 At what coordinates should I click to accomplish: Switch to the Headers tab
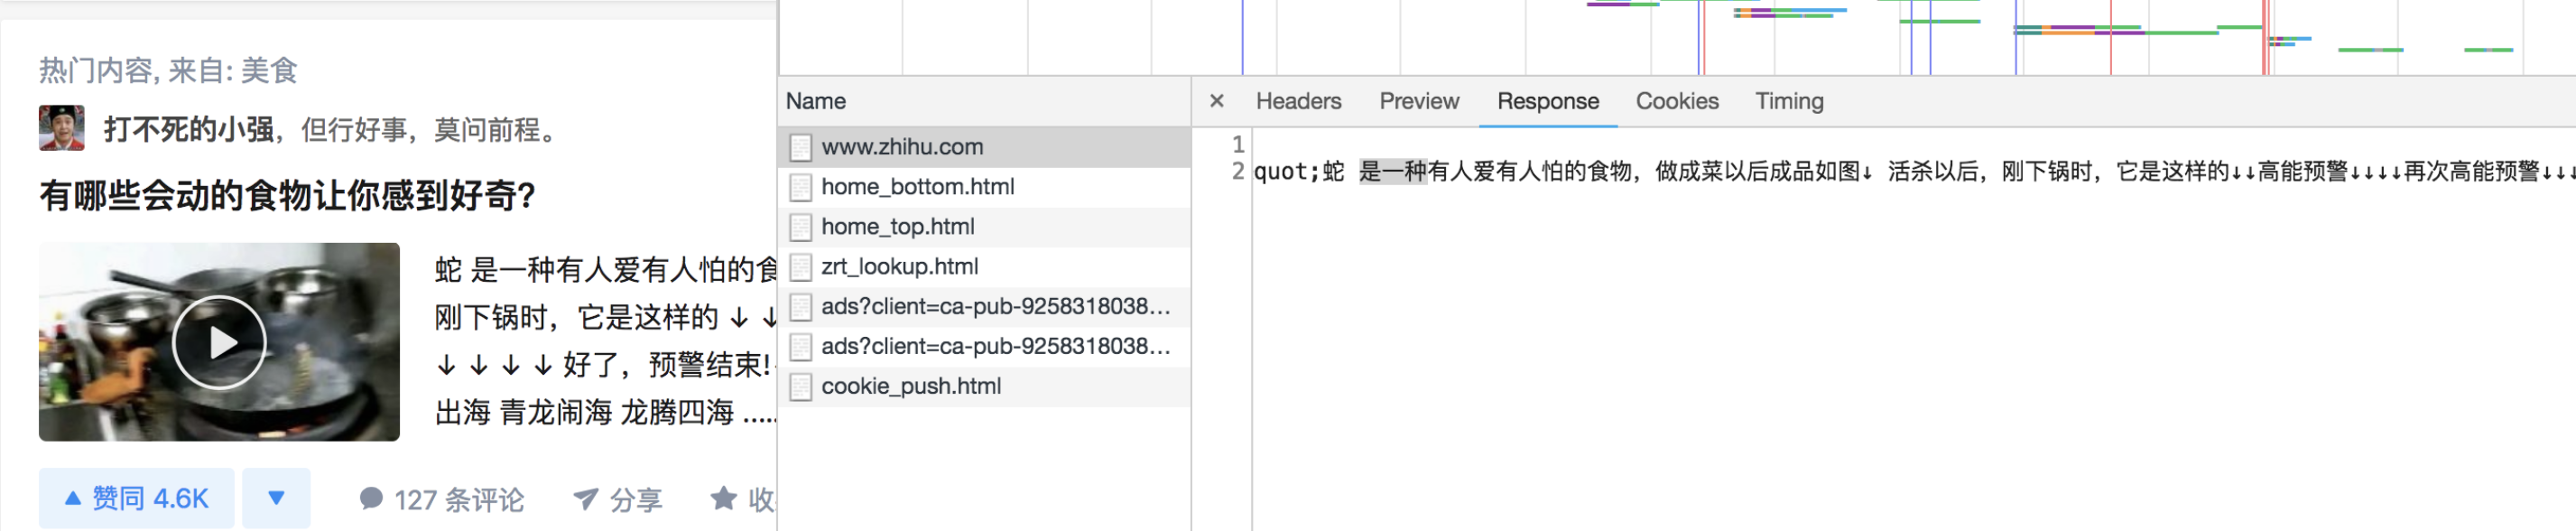(x=1298, y=101)
